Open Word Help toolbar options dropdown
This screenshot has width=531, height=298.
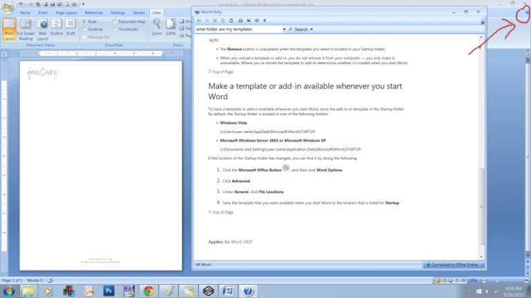[x=483, y=23]
